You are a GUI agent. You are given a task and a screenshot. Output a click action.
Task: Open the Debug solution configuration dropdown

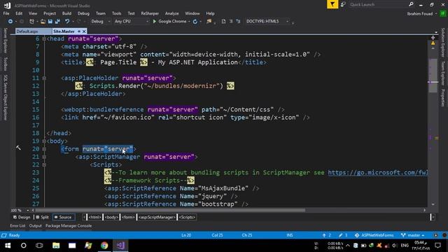100,22
